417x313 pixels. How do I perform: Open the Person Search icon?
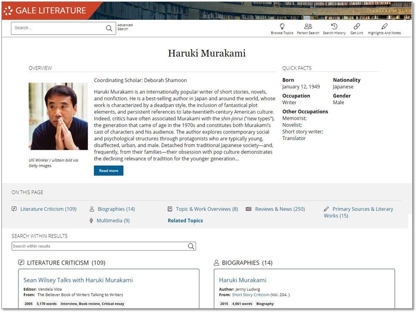pos(308,27)
